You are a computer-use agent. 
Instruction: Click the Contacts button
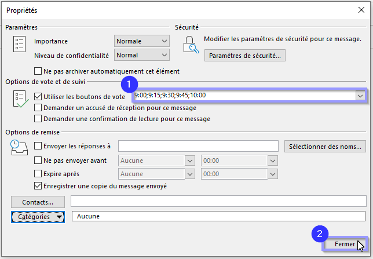(x=38, y=202)
